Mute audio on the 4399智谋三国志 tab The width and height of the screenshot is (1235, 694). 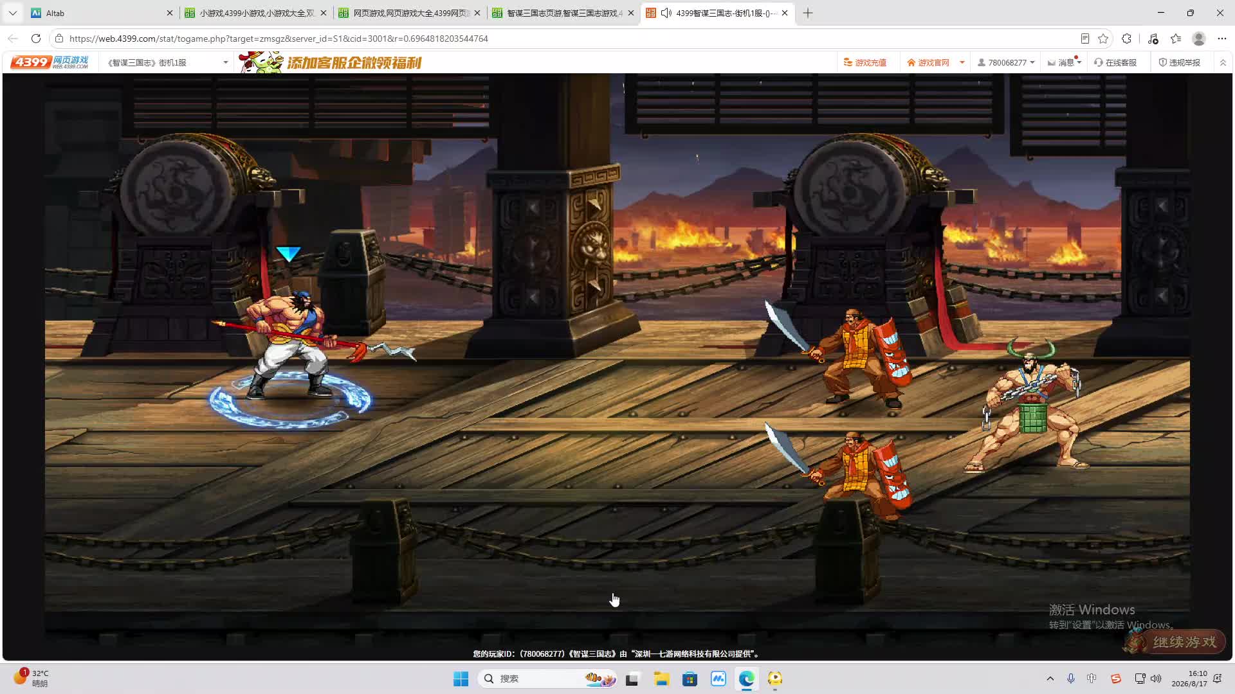point(666,13)
